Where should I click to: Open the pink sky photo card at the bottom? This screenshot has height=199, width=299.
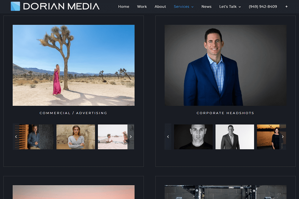click(x=74, y=192)
